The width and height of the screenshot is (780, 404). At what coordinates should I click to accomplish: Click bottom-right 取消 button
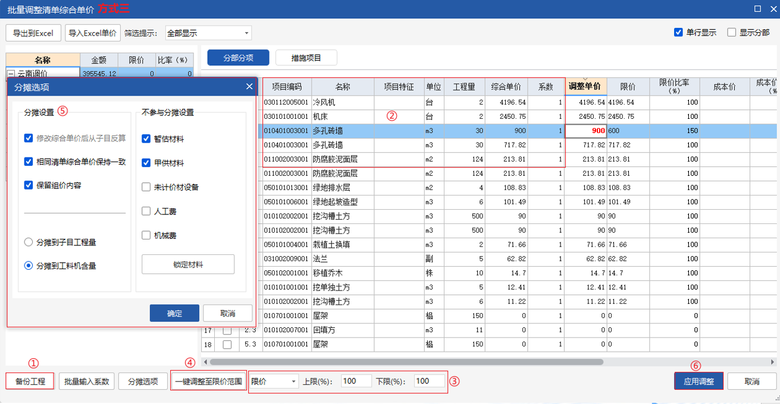[x=752, y=381]
